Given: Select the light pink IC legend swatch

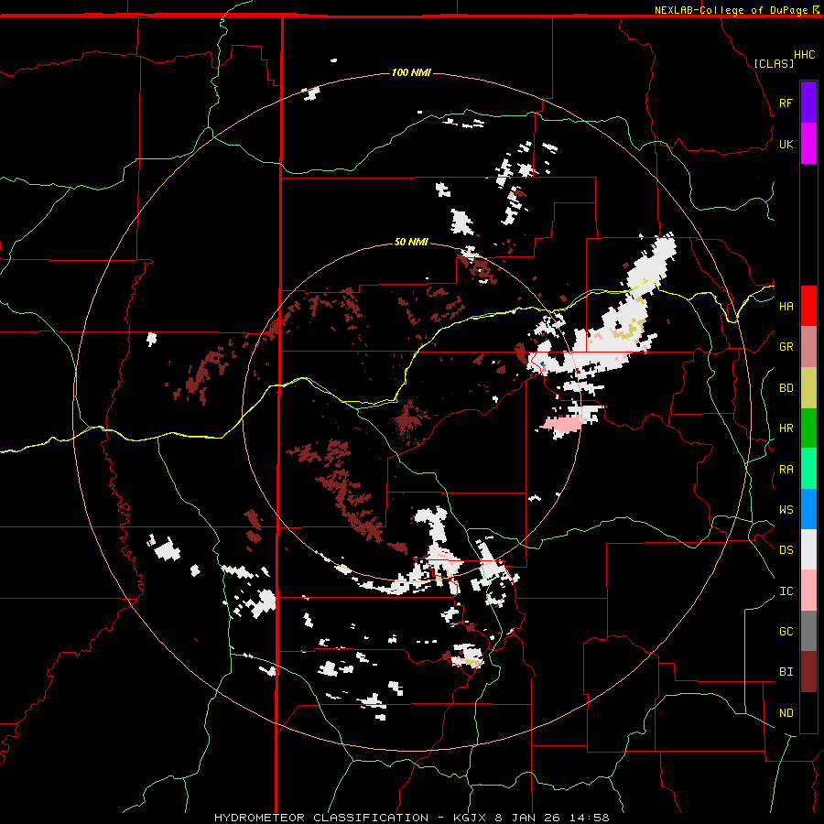Looking at the screenshot, I should (x=808, y=591).
